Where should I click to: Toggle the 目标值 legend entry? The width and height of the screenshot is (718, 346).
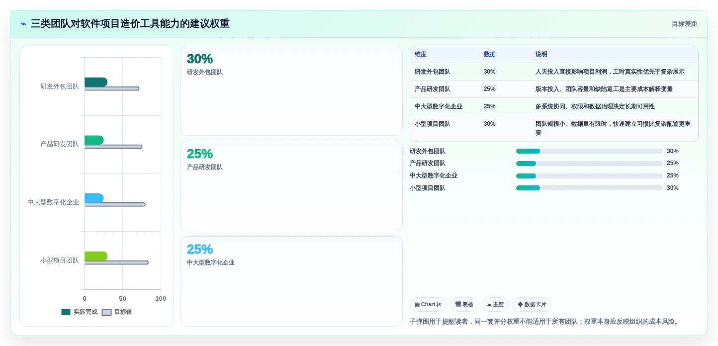pyautogui.click(x=117, y=312)
